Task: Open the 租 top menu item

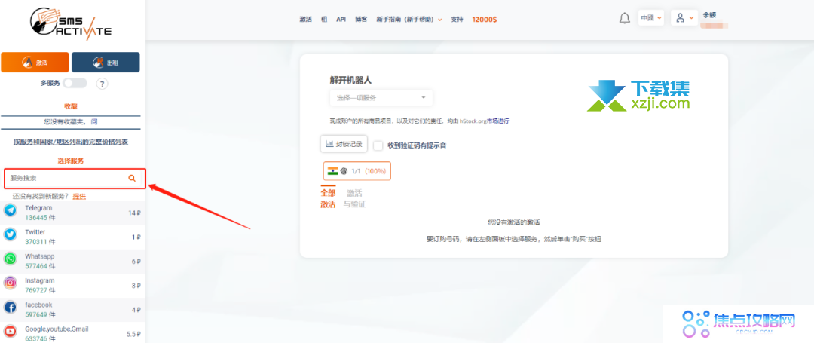Action: pos(324,19)
